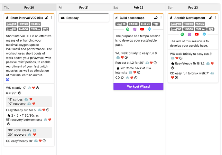Image resolution: width=222 pixels, height=155 pixels.
Task: Open three-dot menu on Aerobic Development card
Action: [x=216, y=18]
